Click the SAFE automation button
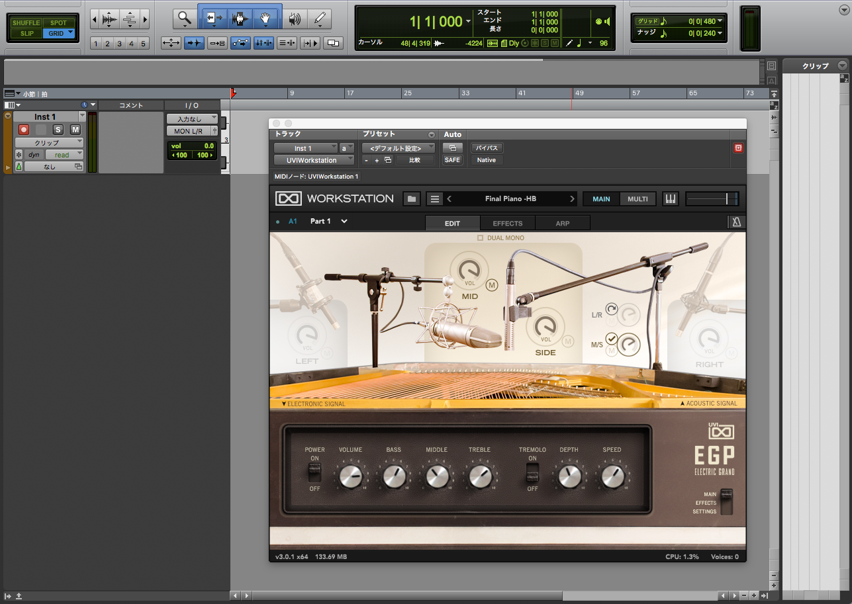The image size is (852, 604). (453, 160)
